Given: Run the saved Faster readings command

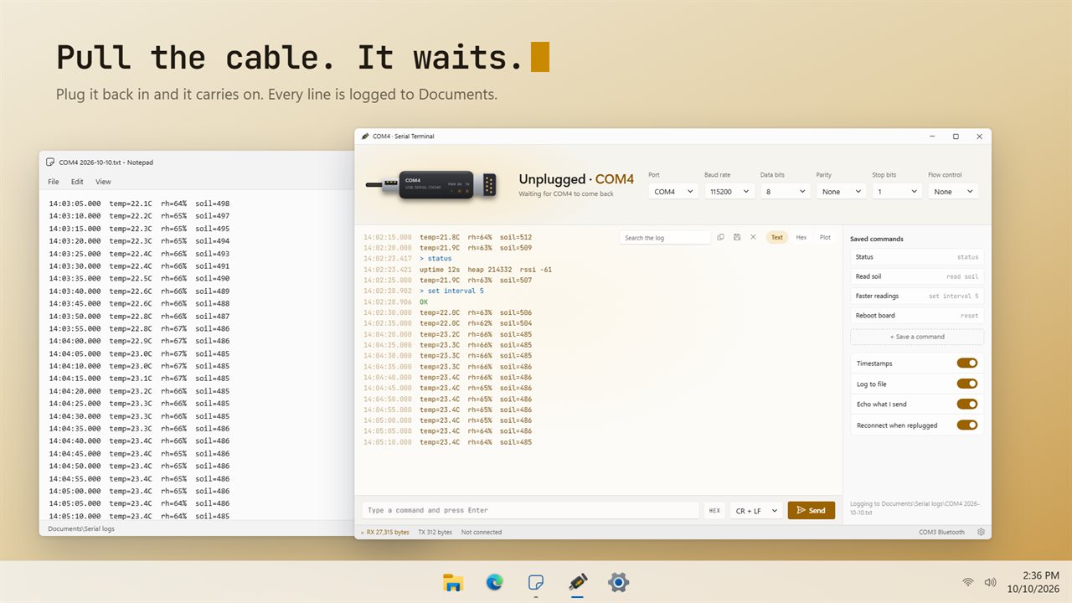Looking at the screenshot, I should click(917, 296).
